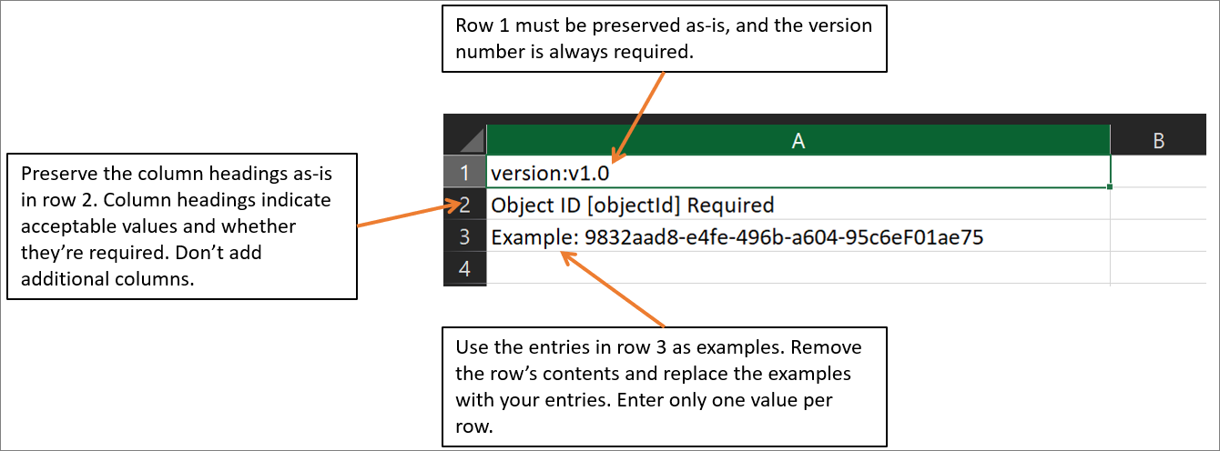Select row 3 header

point(465,236)
